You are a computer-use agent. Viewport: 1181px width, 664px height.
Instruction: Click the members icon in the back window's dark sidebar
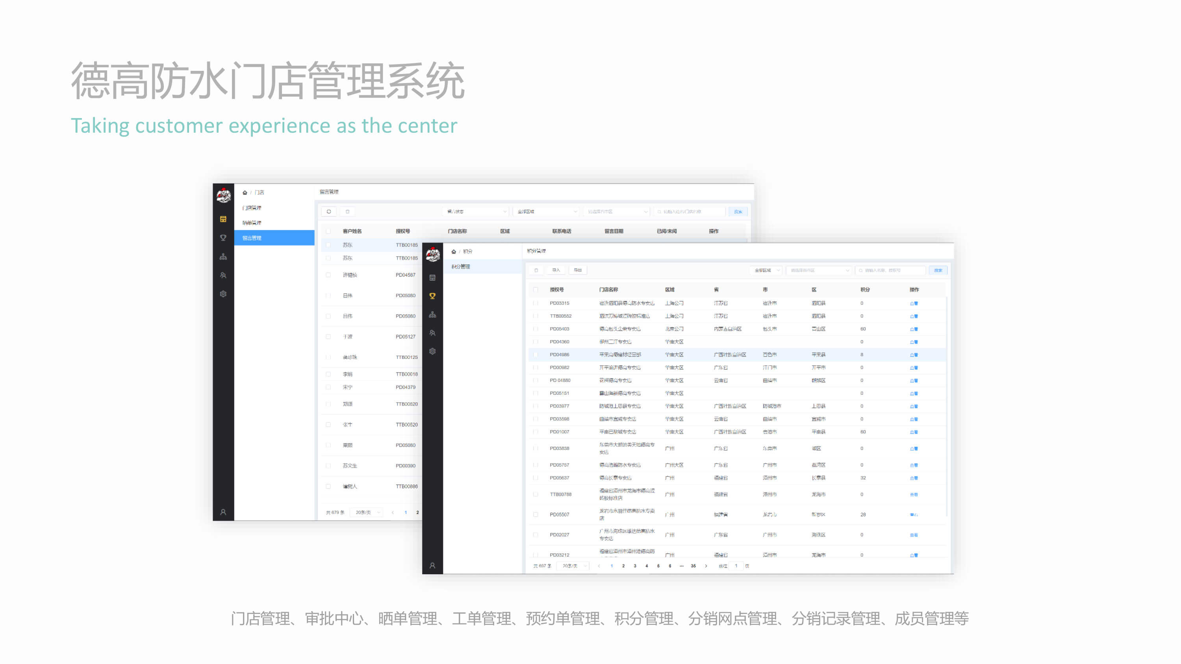click(x=223, y=276)
